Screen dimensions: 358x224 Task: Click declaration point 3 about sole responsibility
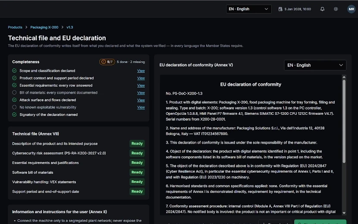[x=242, y=142]
